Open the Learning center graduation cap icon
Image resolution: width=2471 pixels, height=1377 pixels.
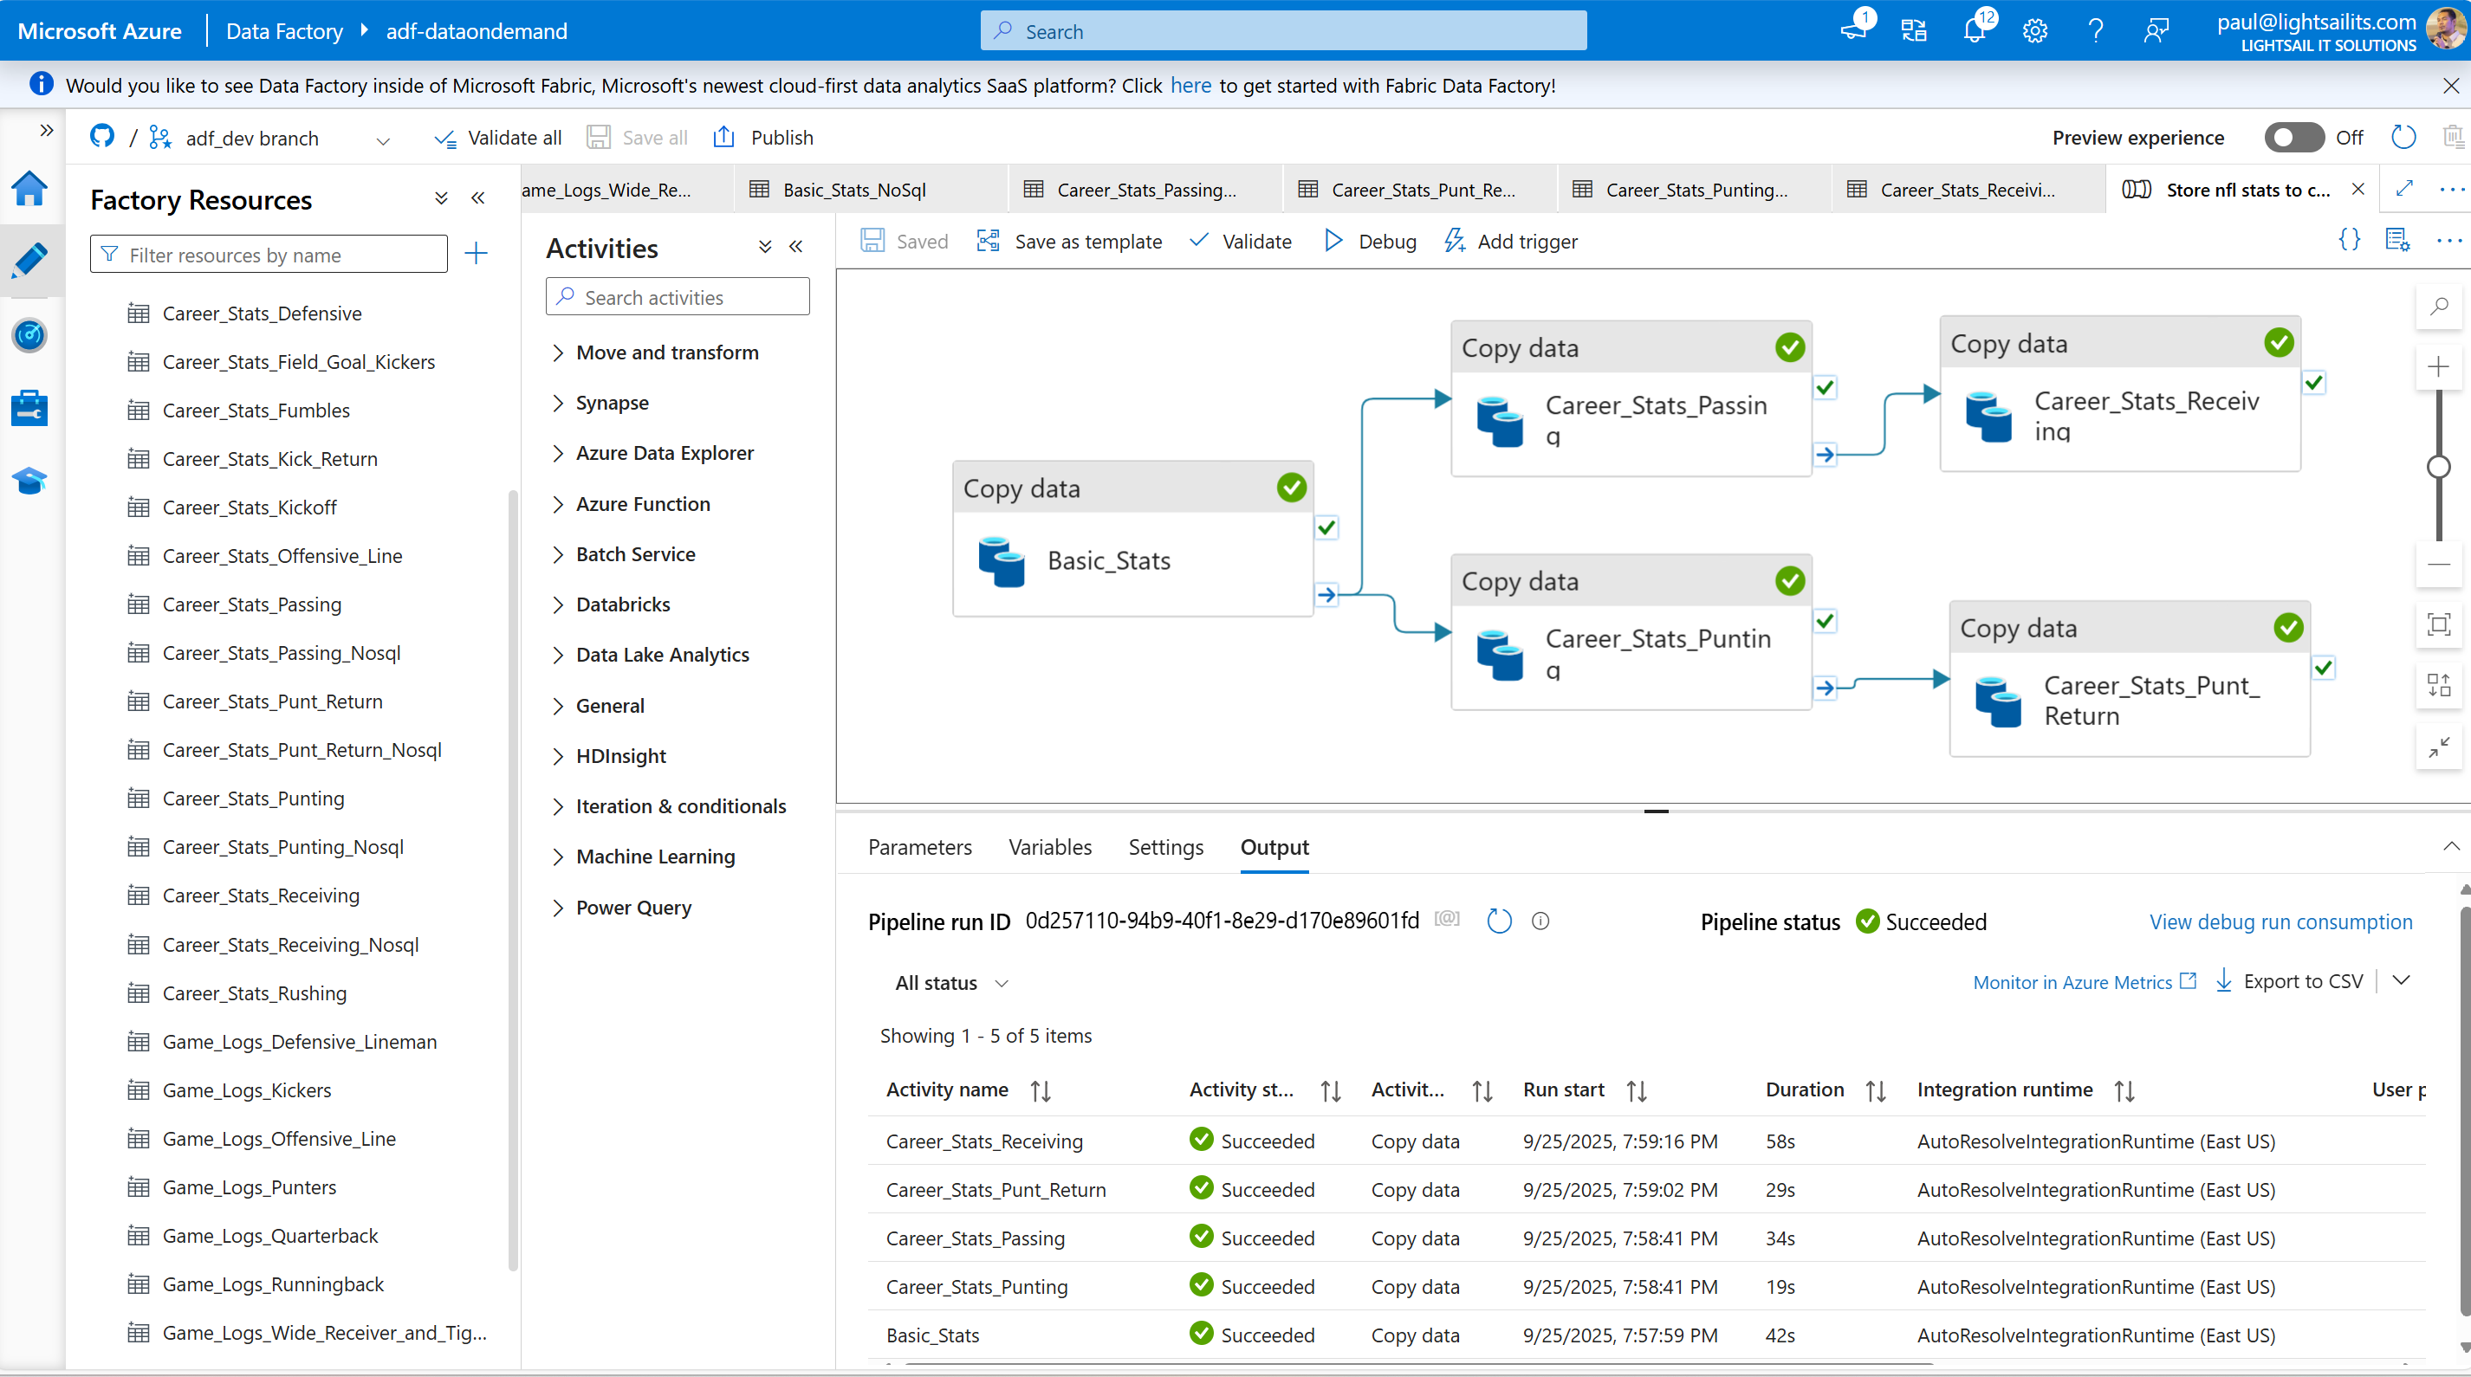tap(29, 481)
